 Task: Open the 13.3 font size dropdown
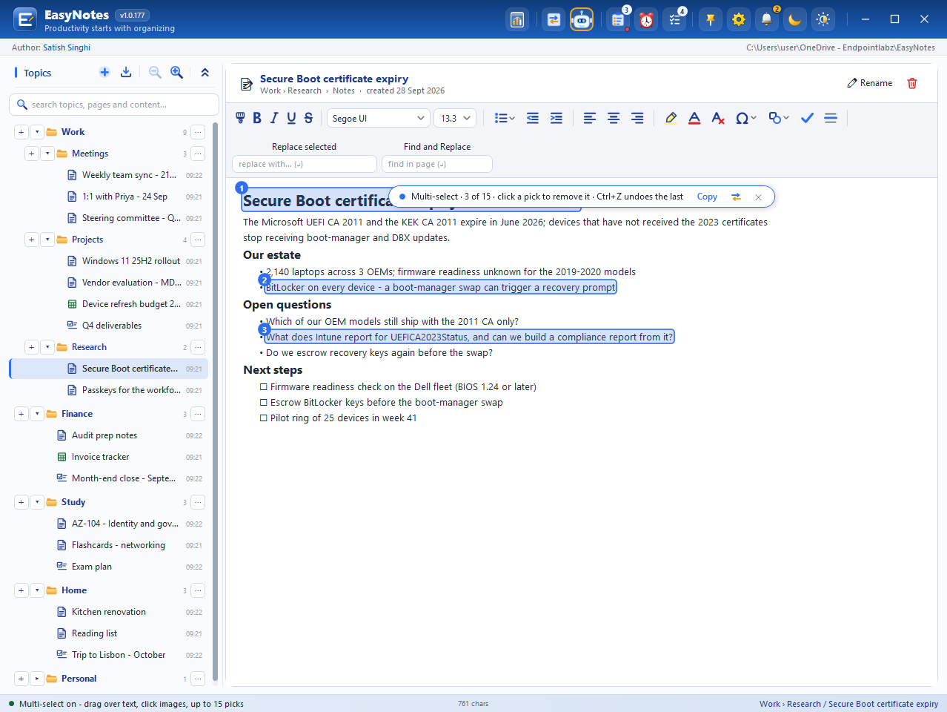[455, 118]
